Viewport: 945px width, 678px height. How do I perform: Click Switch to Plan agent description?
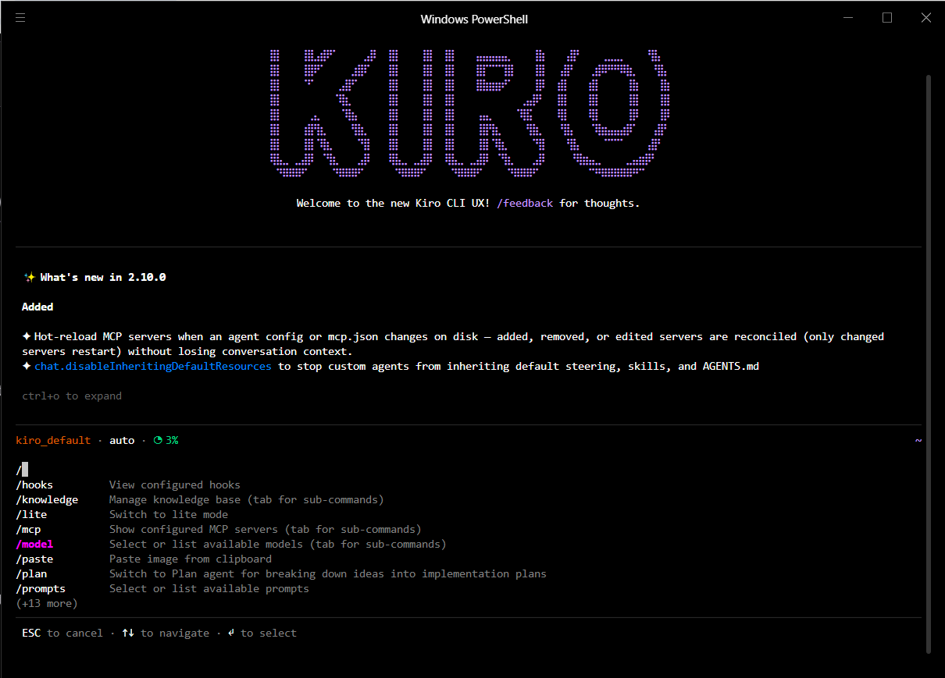pyautogui.click(x=328, y=574)
